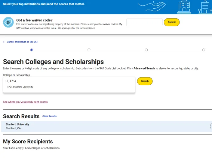Click the magnifier icon in search box
Image resolution: width=212 pixels, height=159 pixels.
(7, 81)
